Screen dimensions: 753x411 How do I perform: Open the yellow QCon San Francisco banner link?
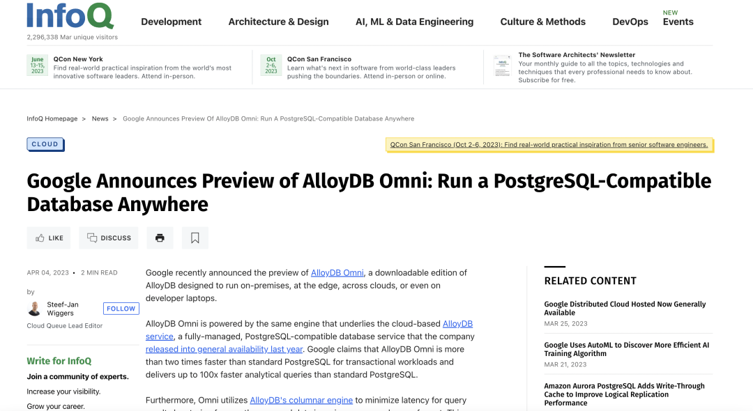coord(549,144)
